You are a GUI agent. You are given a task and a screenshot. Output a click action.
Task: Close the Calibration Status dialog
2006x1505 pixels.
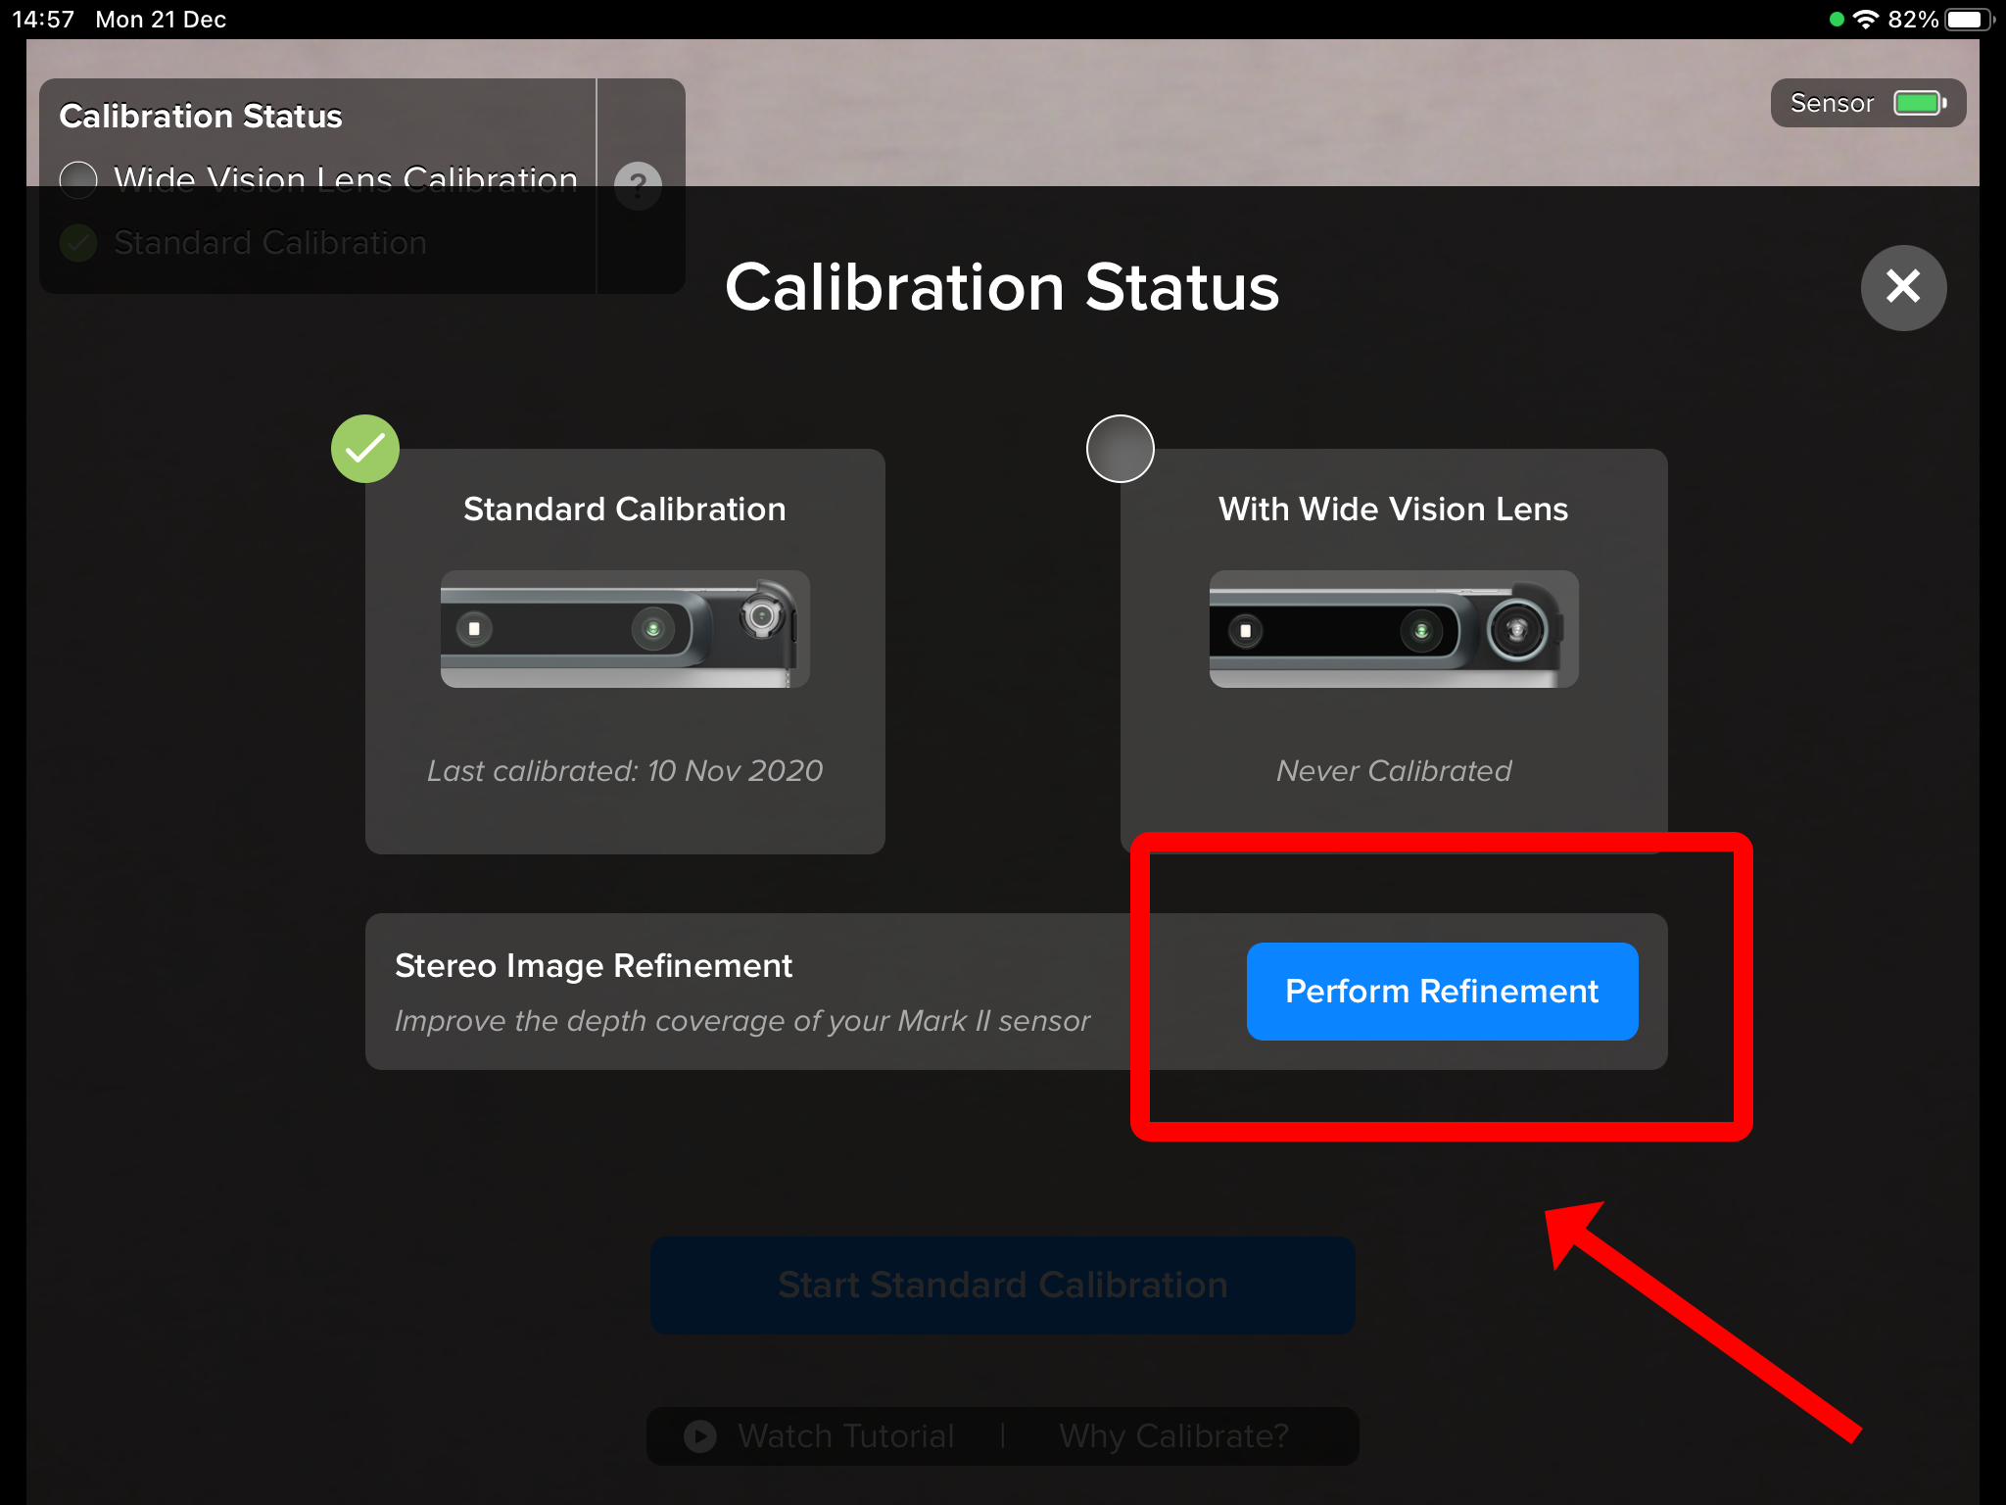pyautogui.click(x=1902, y=288)
